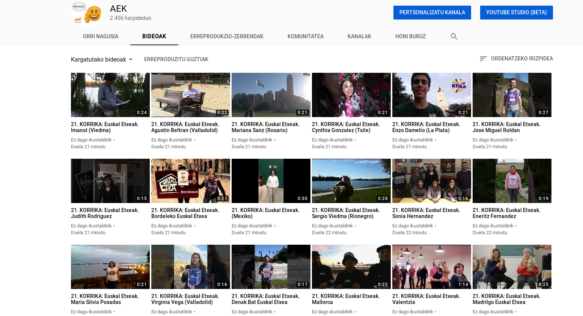Click the sort icon beside Ordenatzeko irizpidea

pyautogui.click(x=483, y=59)
